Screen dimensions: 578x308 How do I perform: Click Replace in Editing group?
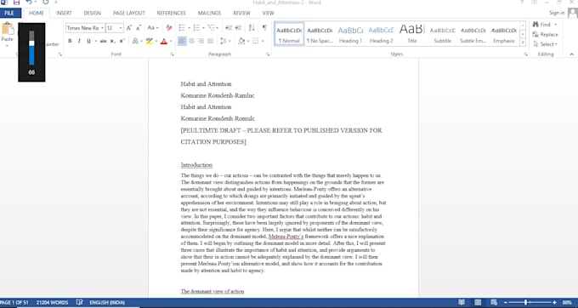pos(546,34)
